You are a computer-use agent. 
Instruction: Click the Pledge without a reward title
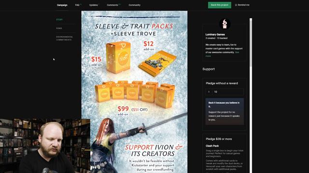pyautogui.click(x=222, y=83)
